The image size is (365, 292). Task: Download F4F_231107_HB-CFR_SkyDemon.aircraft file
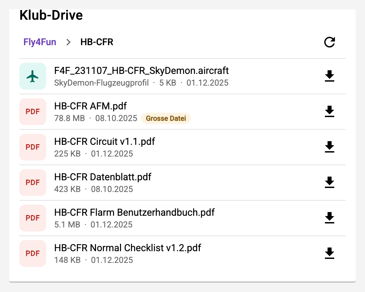(x=329, y=76)
